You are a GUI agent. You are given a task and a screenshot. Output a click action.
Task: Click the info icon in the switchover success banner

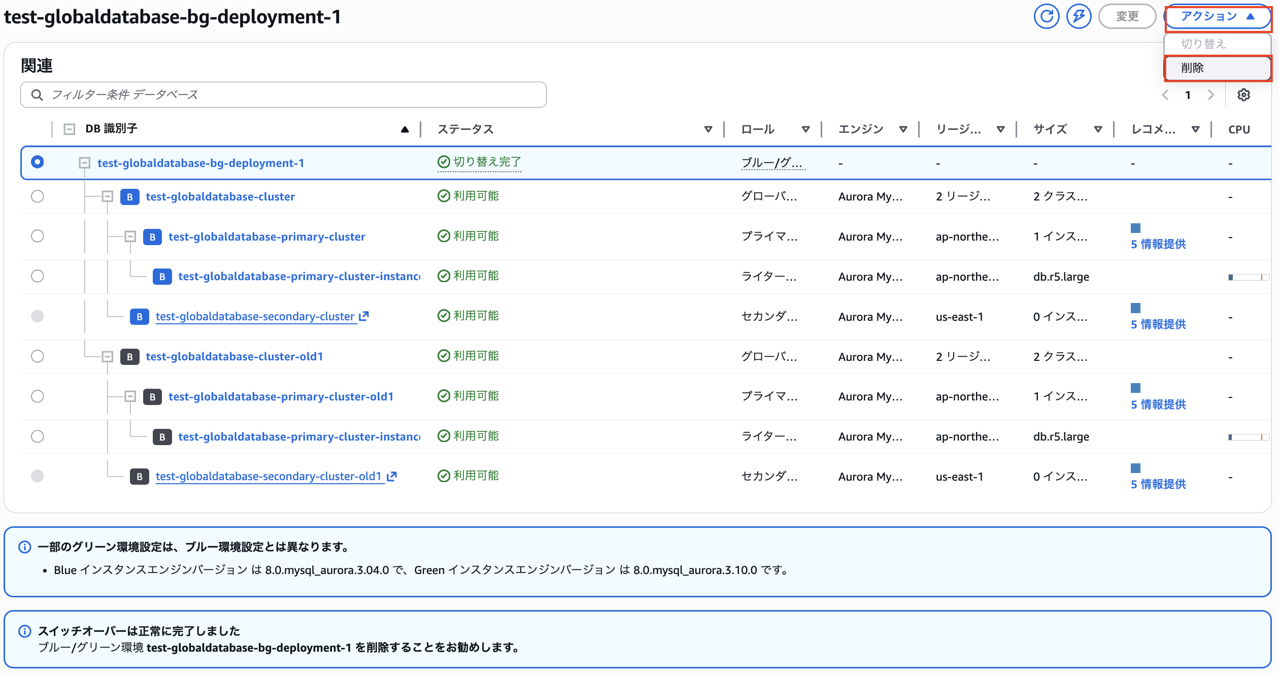pyautogui.click(x=23, y=631)
